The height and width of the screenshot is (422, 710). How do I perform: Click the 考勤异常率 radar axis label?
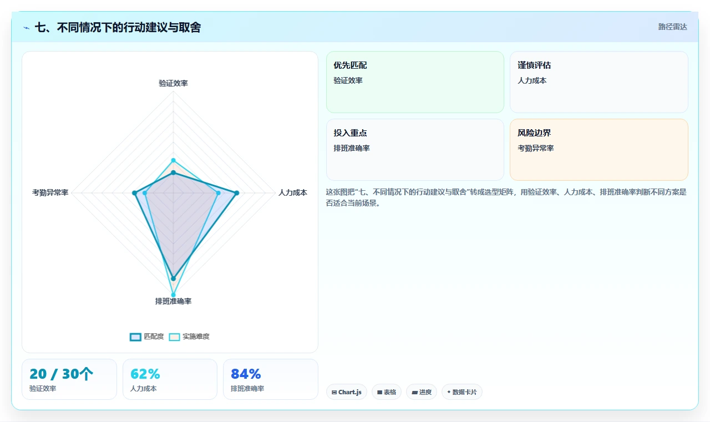point(50,193)
